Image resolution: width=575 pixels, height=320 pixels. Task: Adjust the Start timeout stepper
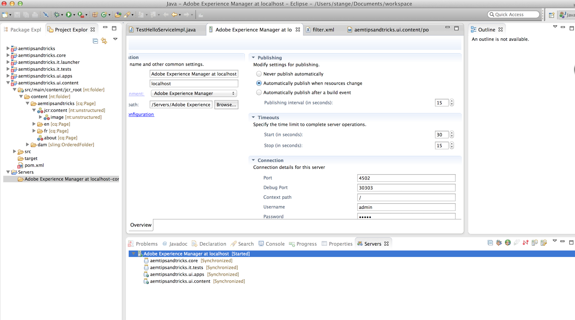[x=452, y=135]
